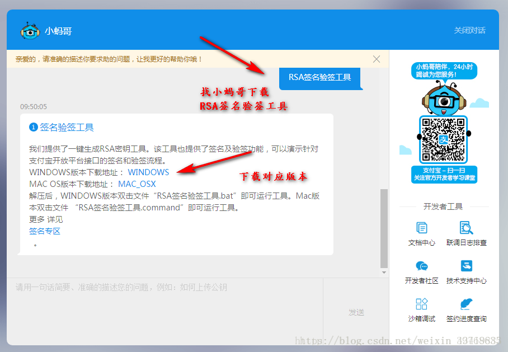Click 小蚂哥 name in header
The height and width of the screenshot is (352, 508).
pyautogui.click(x=58, y=31)
